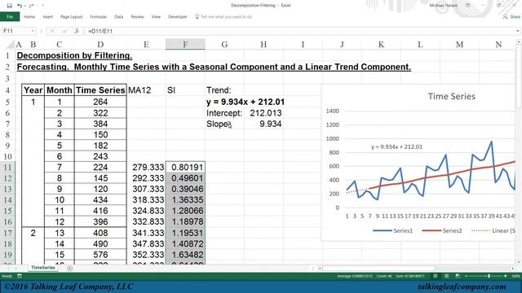Click the Save icon in Quick Access Toolbar
This screenshot has width=522, height=293.
(9, 6)
